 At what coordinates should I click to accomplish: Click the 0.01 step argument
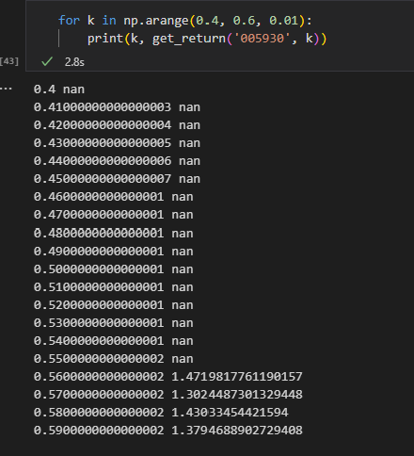[x=283, y=21]
